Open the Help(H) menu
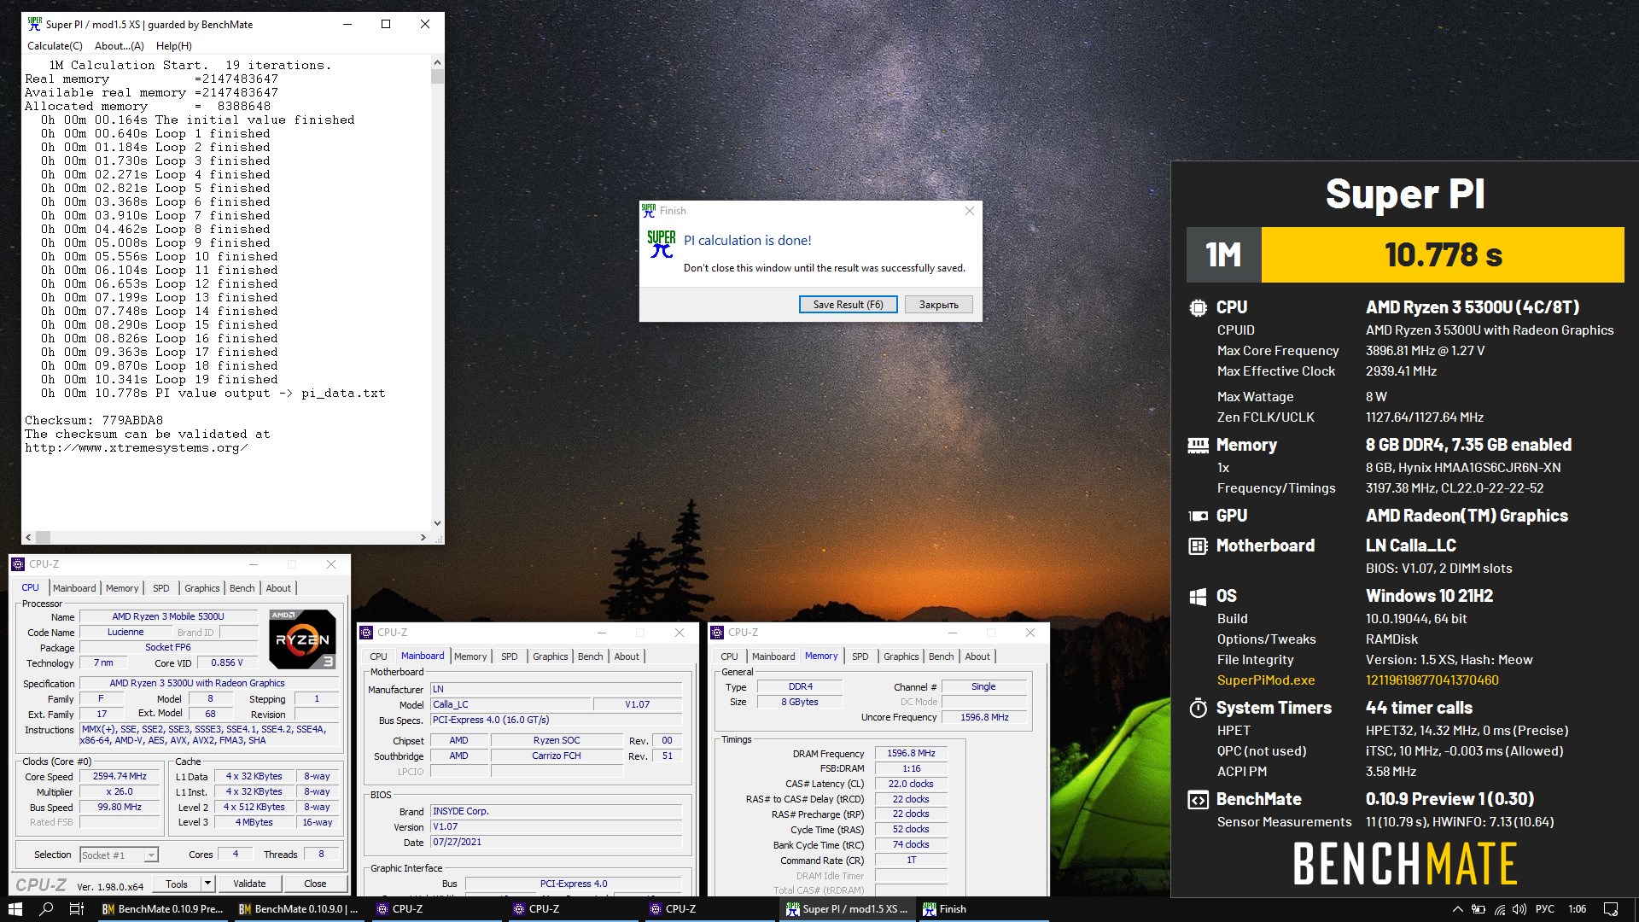Image resolution: width=1639 pixels, height=922 pixels. pyautogui.click(x=173, y=46)
